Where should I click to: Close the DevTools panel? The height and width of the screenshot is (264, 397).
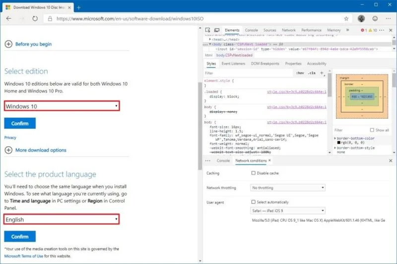[391, 30]
